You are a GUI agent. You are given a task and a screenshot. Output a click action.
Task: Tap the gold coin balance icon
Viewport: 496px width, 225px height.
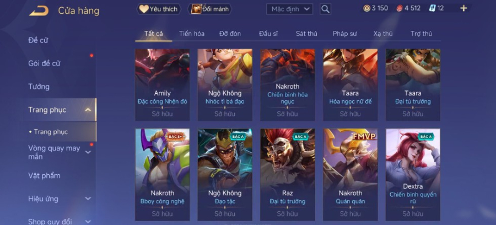pyautogui.click(x=366, y=8)
